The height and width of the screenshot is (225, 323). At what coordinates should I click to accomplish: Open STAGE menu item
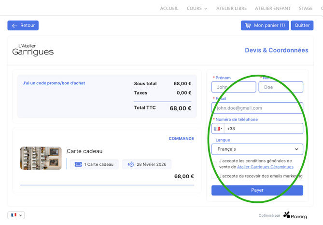pos(306,8)
